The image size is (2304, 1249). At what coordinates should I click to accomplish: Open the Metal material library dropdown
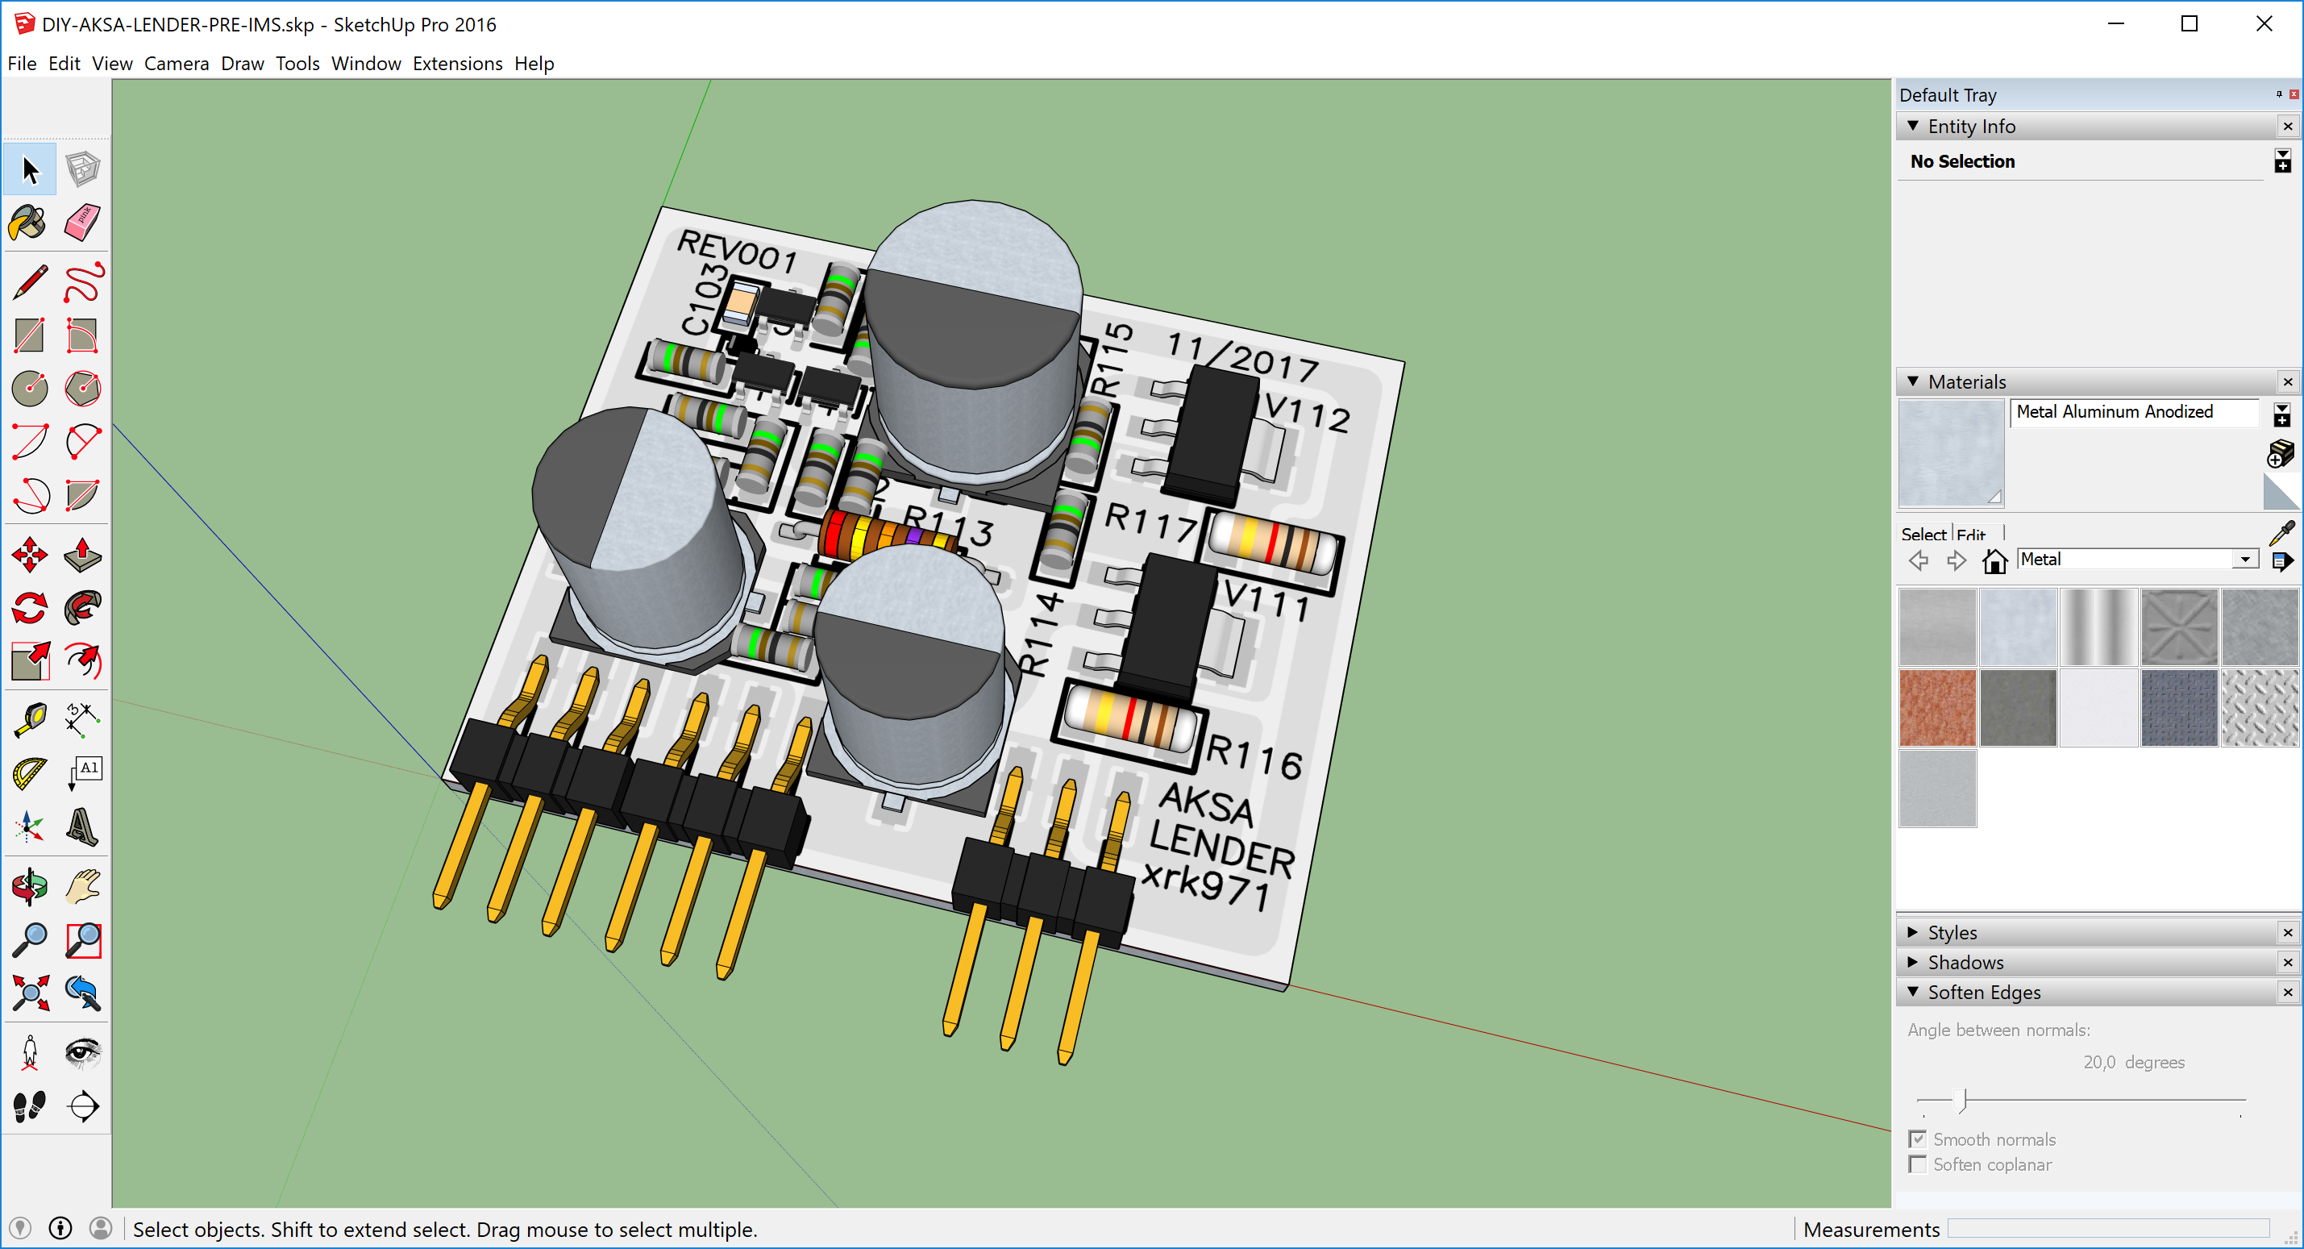(2244, 559)
